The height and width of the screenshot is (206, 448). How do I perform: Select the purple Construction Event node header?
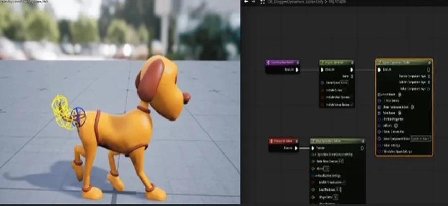[282, 62]
